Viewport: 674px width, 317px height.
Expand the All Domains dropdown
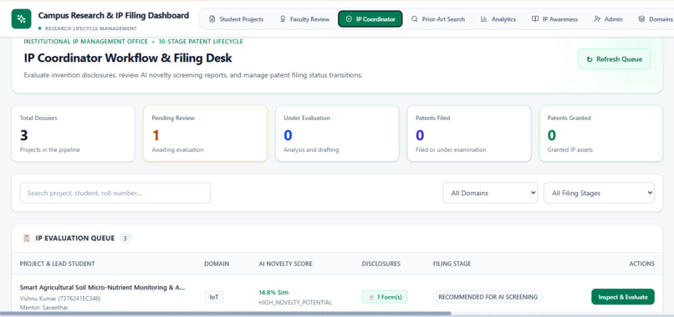(x=490, y=193)
